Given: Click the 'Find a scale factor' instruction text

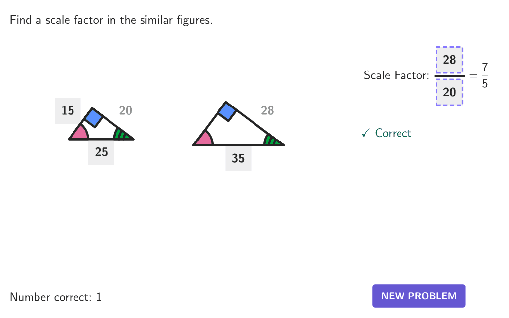Looking at the screenshot, I should click(x=111, y=21).
